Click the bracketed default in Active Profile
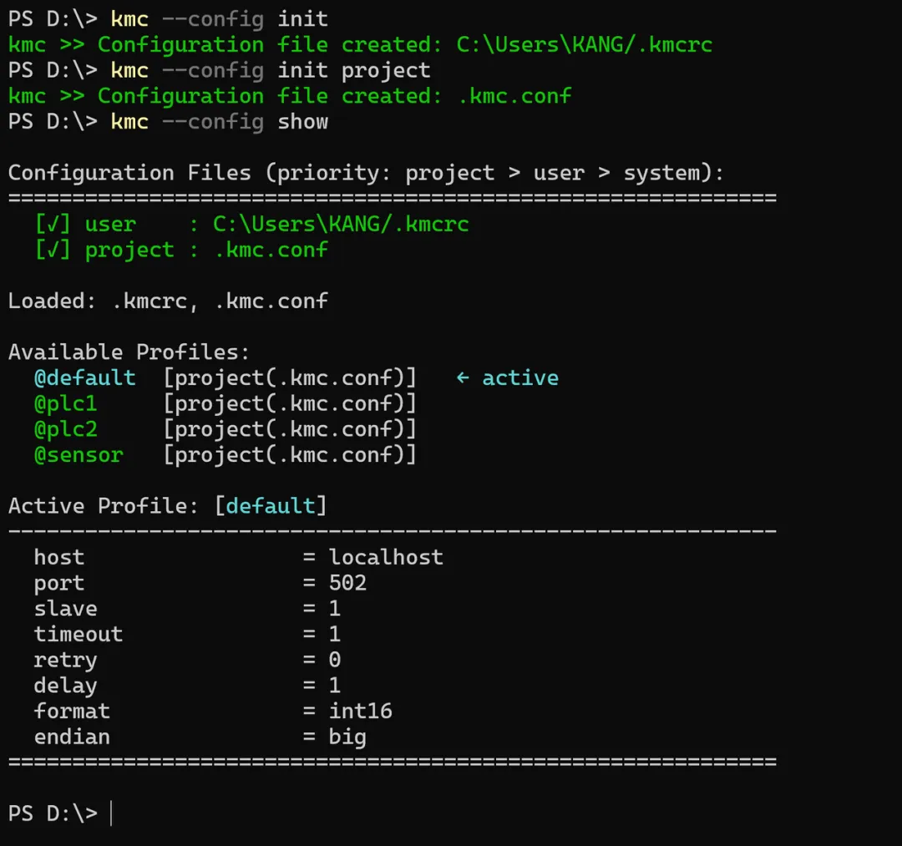This screenshot has width=902, height=846. (271, 506)
